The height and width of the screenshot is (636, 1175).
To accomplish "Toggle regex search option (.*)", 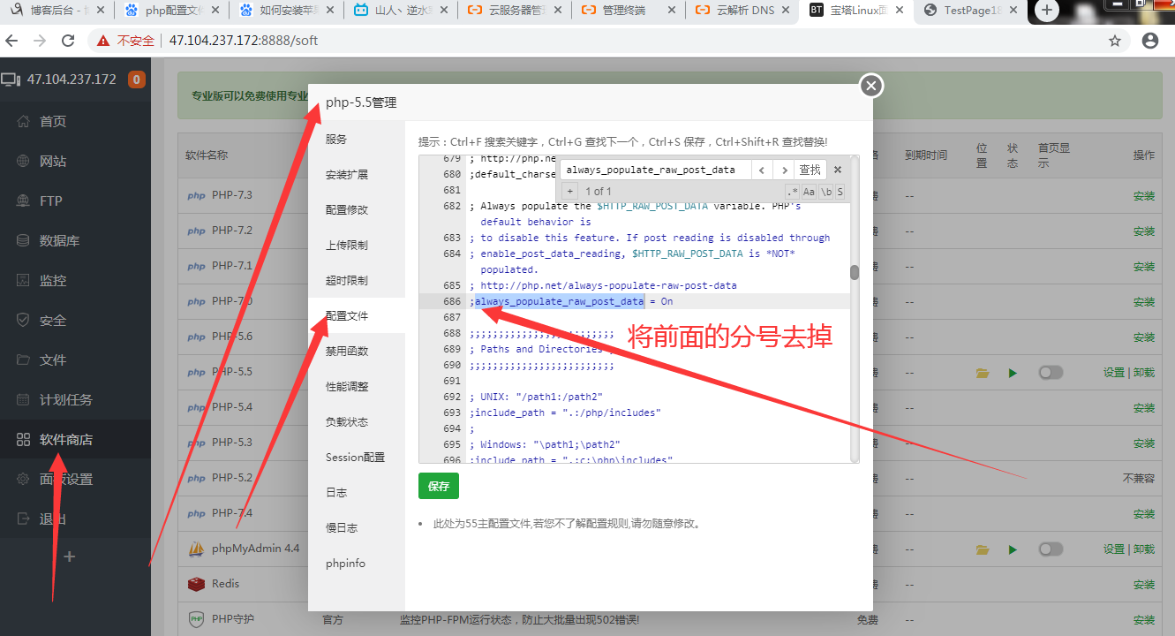I will click(793, 192).
